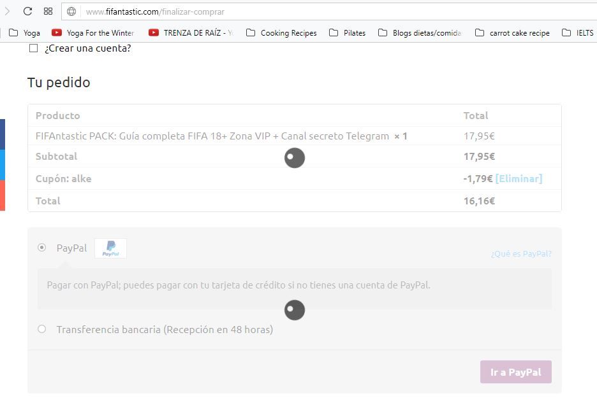Screen dimensions: 597x419
Task: Click the light blue Twitter share sidebar button
Action: [x=3, y=165]
